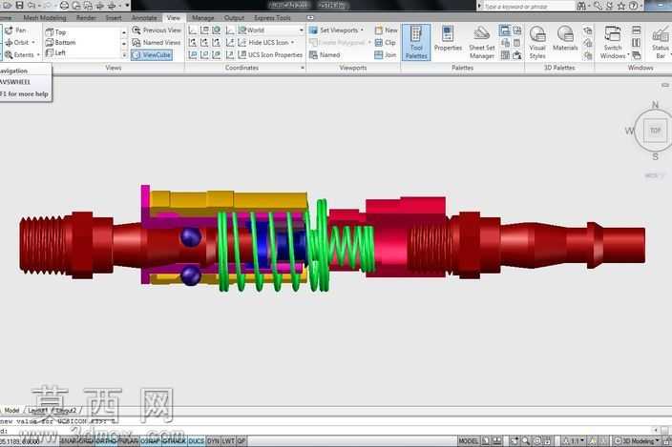Screen dimensions: 672x447
Task: Open the Status Bar options
Action: (661, 42)
